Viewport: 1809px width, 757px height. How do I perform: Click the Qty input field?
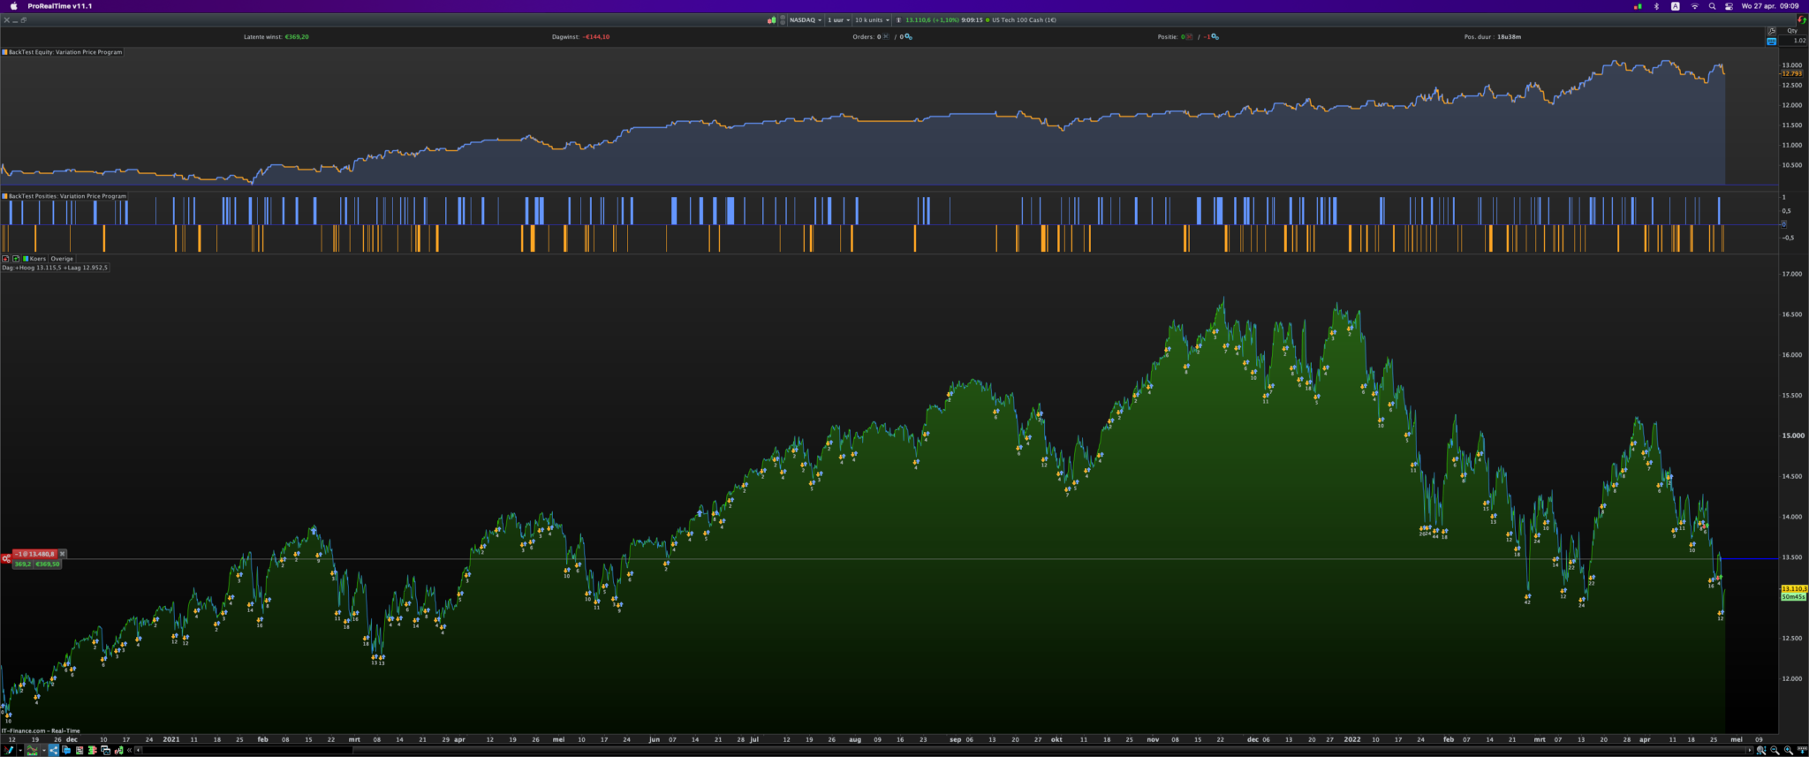pos(1793,41)
